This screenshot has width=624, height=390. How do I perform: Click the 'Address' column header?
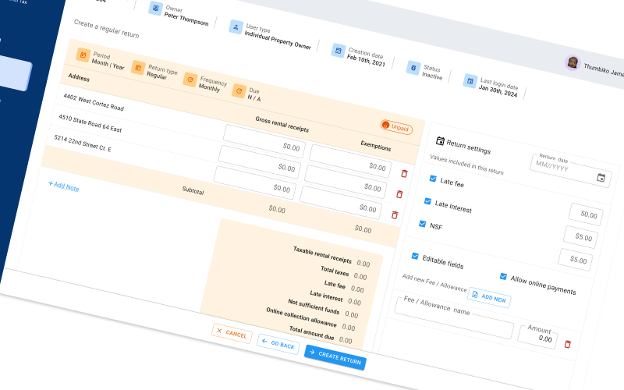tap(79, 77)
